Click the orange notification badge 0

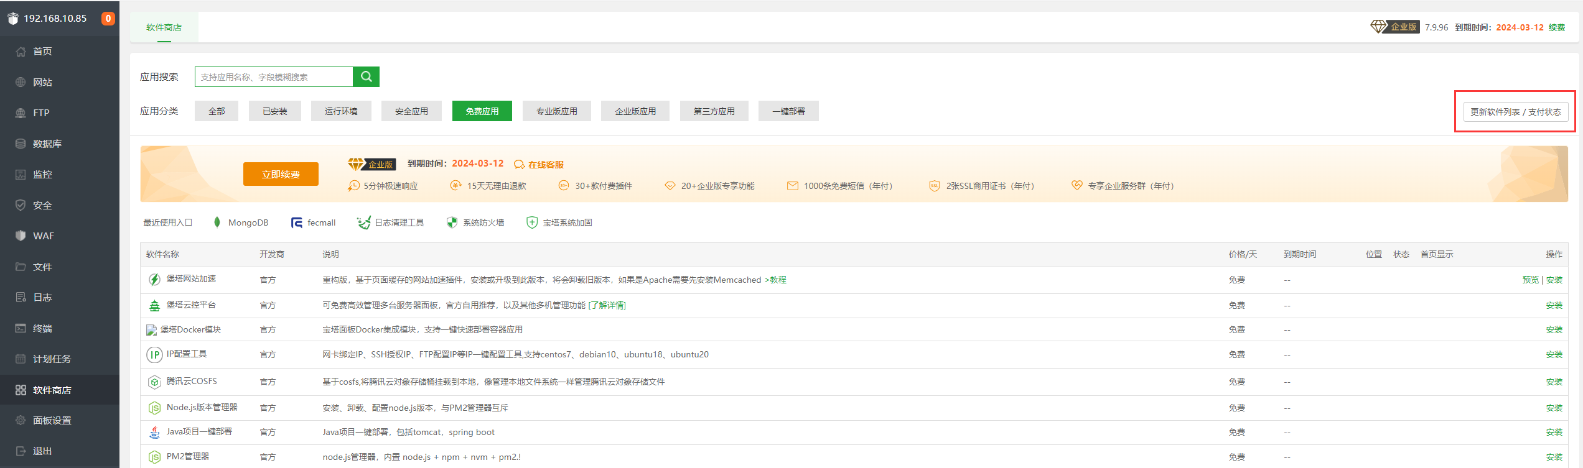pyautogui.click(x=108, y=19)
